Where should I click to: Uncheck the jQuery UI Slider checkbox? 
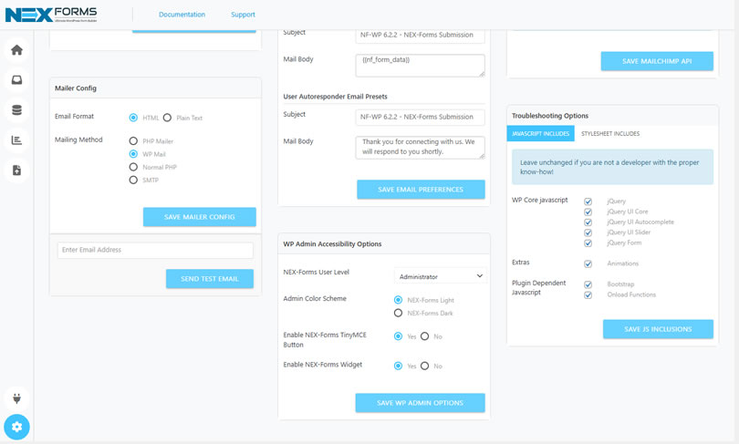588,232
